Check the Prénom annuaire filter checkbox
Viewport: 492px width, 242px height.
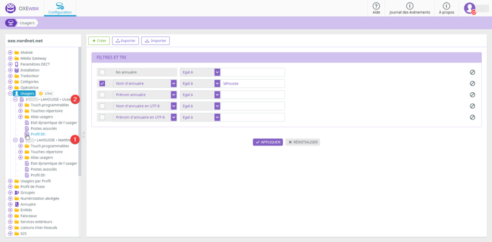102,95
